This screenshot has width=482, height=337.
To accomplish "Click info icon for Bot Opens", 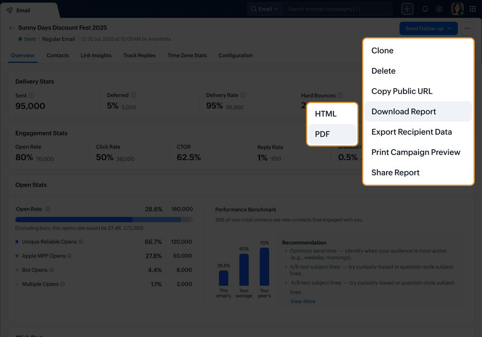I will pyautogui.click(x=52, y=270).
